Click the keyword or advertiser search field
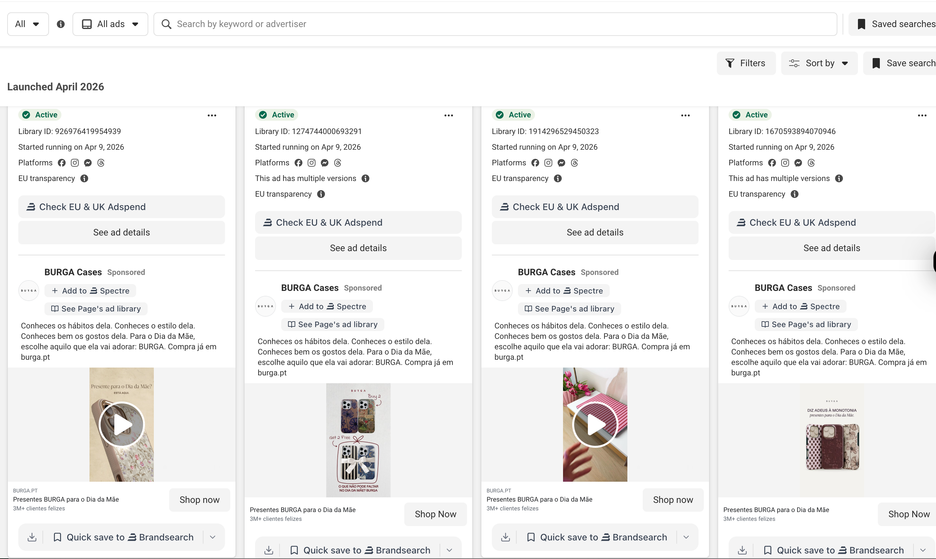 click(x=495, y=24)
